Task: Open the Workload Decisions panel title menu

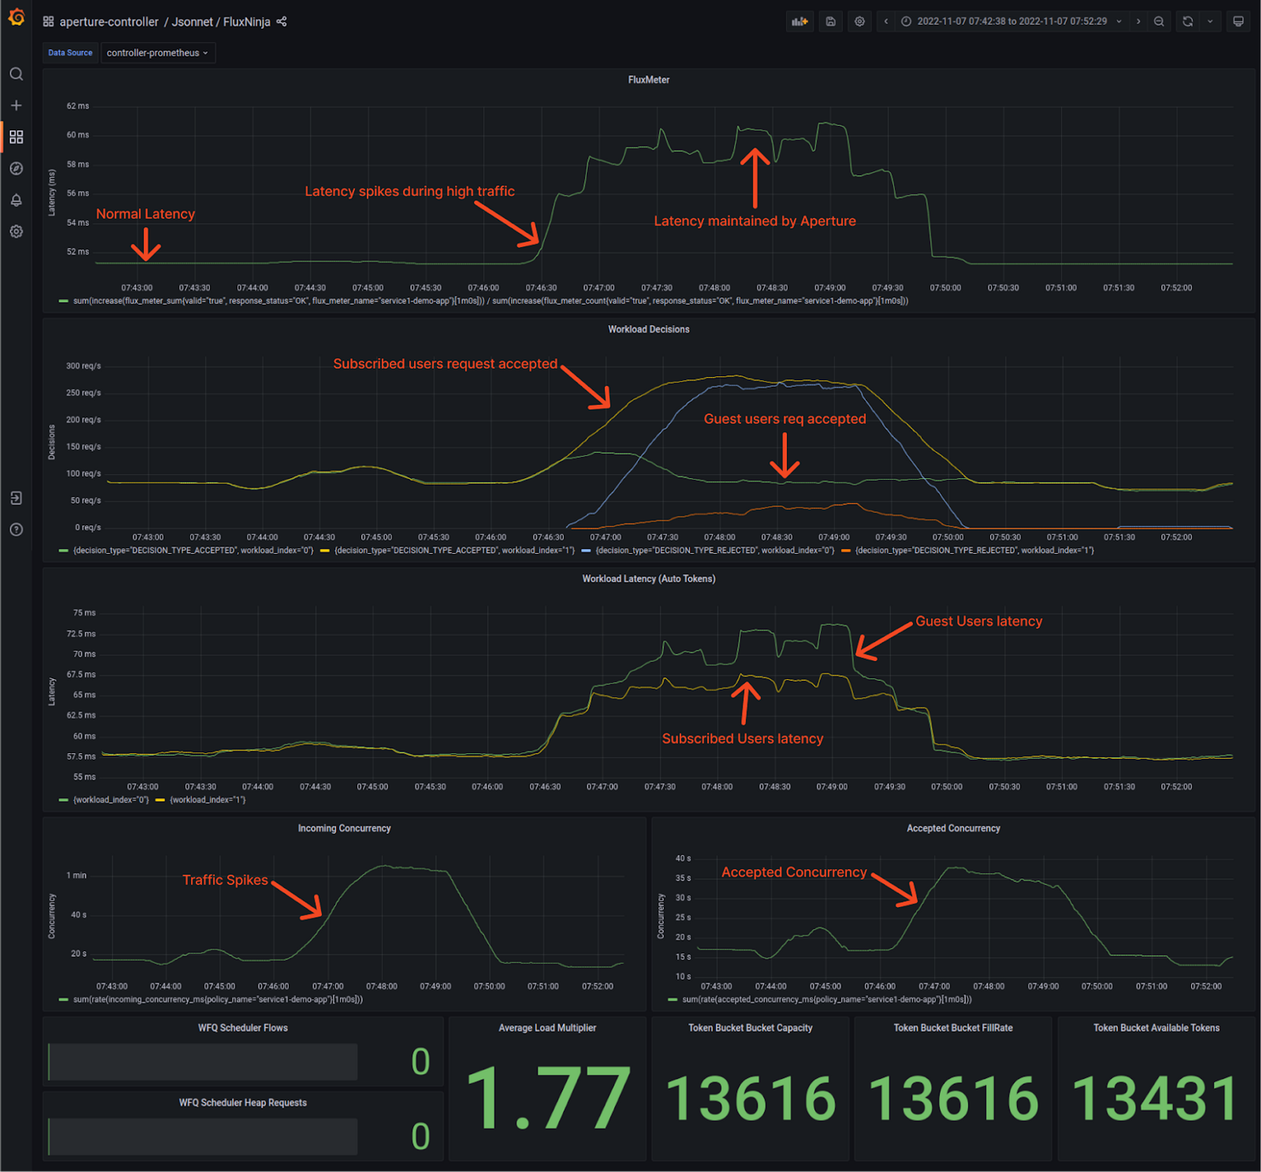Action: click(x=649, y=330)
